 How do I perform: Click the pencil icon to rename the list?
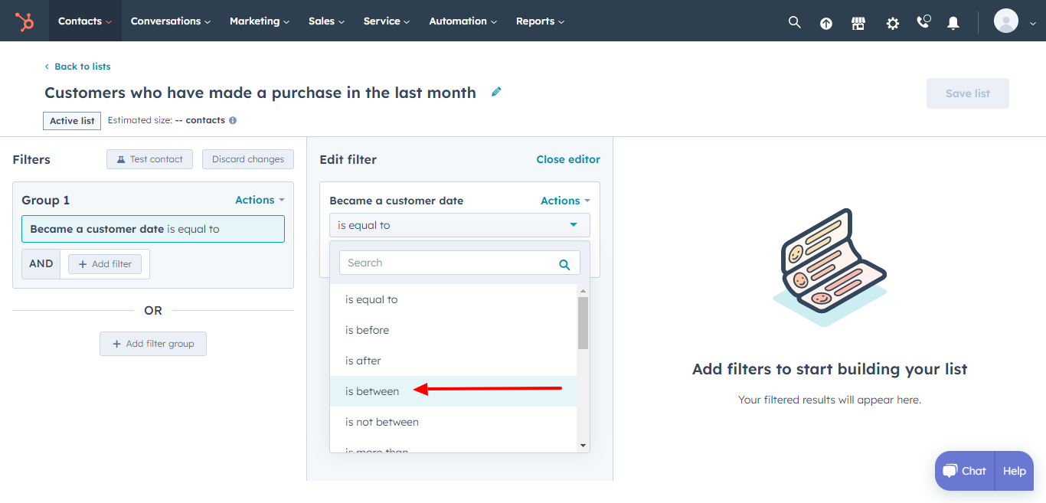tap(495, 91)
